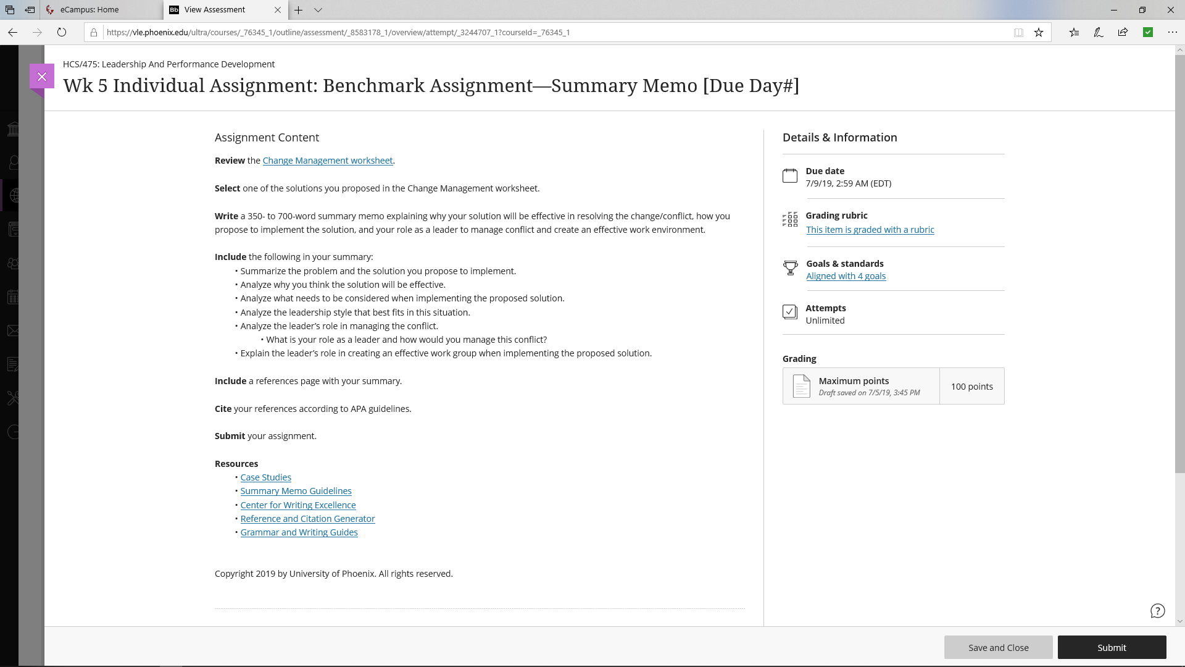Image resolution: width=1185 pixels, height=667 pixels.
Task: Open the reading view book icon
Action: pos(1018,32)
